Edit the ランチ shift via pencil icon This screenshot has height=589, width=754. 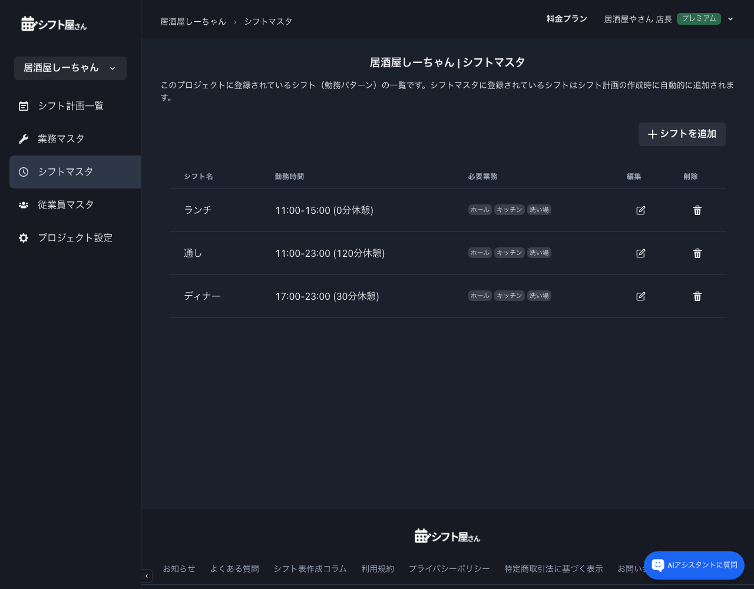pos(641,210)
